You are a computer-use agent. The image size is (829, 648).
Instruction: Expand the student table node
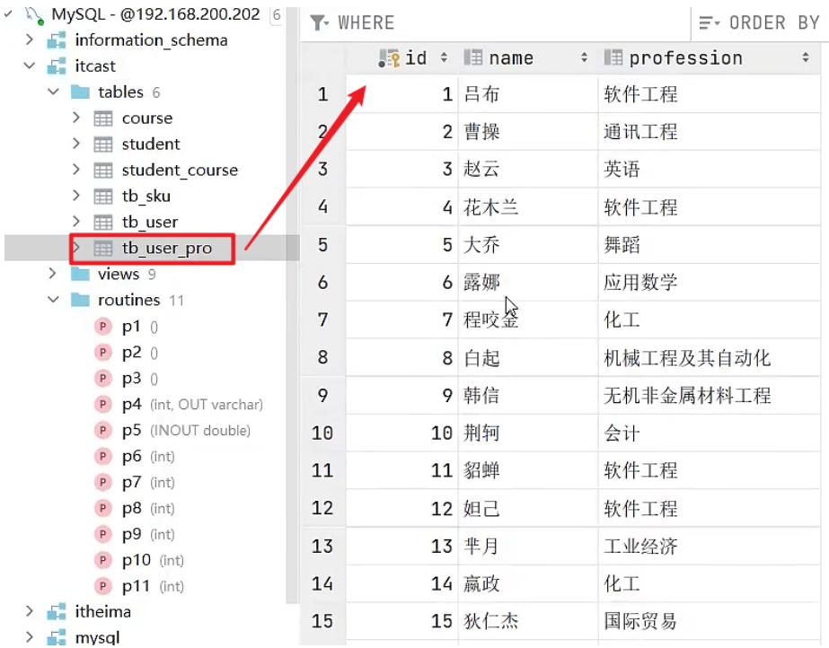(76, 143)
